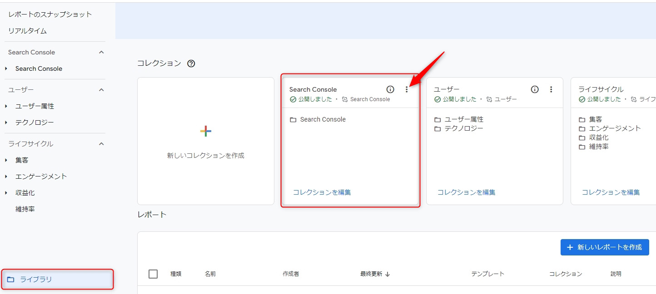The image size is (656, 294).
Task: Open the リアルタイム report
Action: (x=27, y=31)
